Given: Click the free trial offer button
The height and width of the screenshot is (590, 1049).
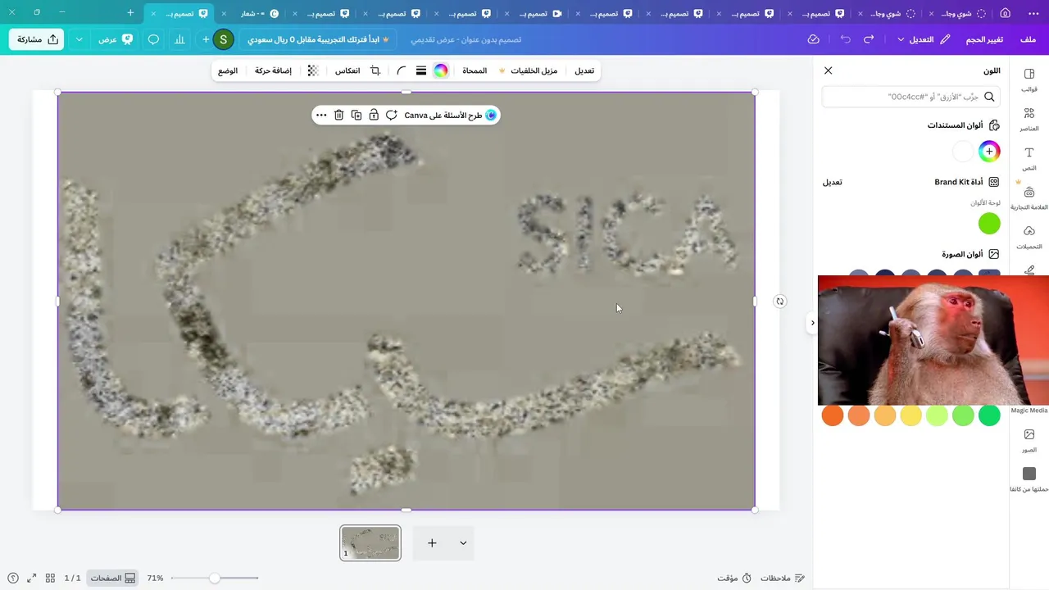Looking at the screenshot, I should pos(318,39).
